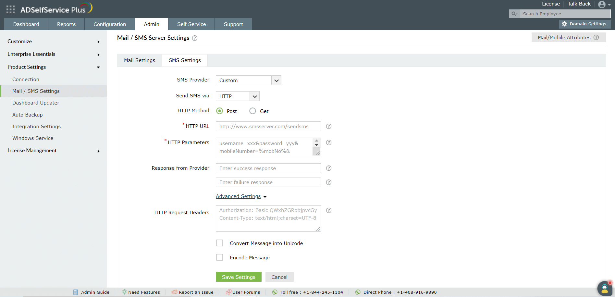Click the Save Settings button
The width and height of the screenshot is (615, 297).
pyautogui.click(x=239, y=277)
